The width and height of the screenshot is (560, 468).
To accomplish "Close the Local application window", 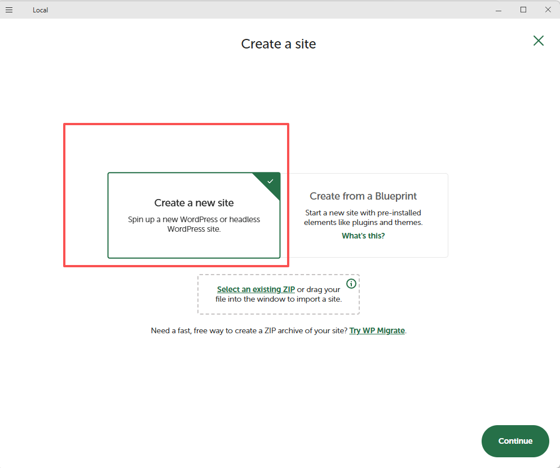I will coord(548,10).
